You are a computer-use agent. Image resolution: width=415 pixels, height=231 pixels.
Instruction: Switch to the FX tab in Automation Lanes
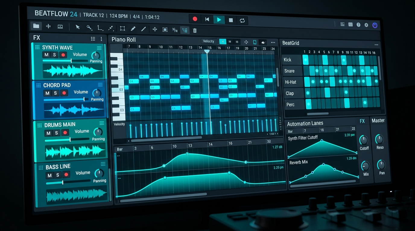pos(362,121)
